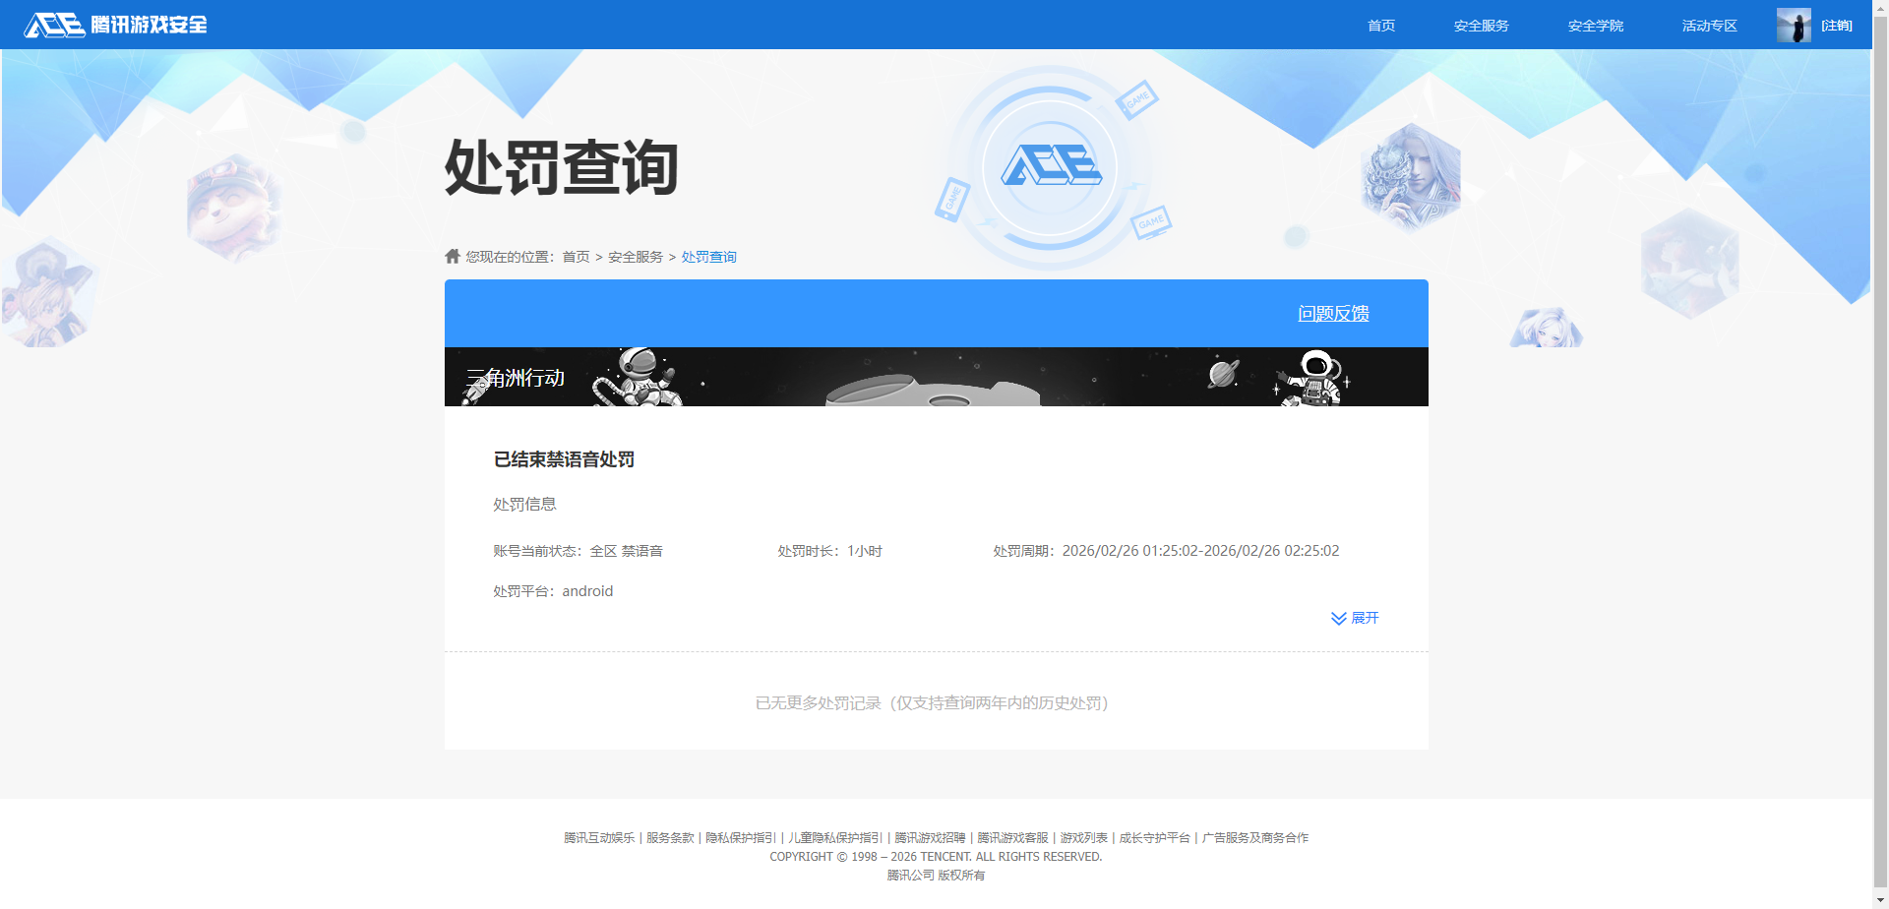1889x909 pixels.
Task: Open the 隐私保护指引 footer link
Action: (x=741, y=837)
